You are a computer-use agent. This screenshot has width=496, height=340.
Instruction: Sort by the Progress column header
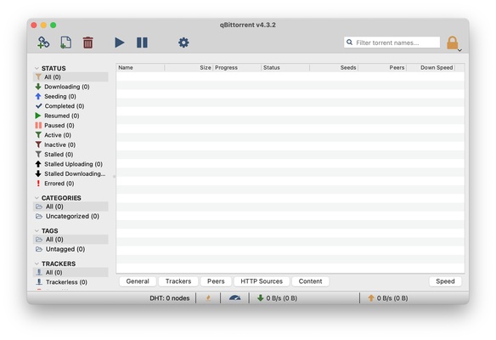(x=237, y=67)
